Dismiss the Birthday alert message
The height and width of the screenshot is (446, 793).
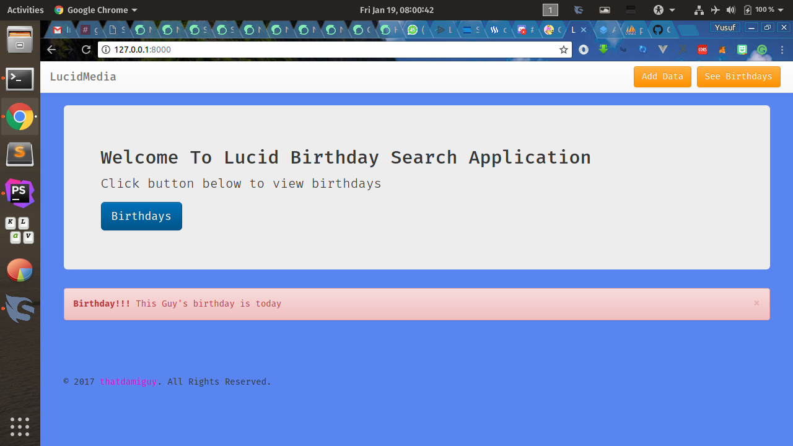756,303
